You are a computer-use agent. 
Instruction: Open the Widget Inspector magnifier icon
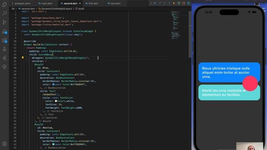pyautogui.click(x=188, y=3)
